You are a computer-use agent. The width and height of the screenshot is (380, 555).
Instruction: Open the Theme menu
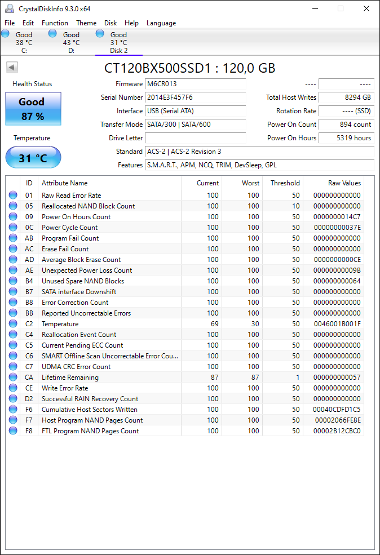pos(86,23)
